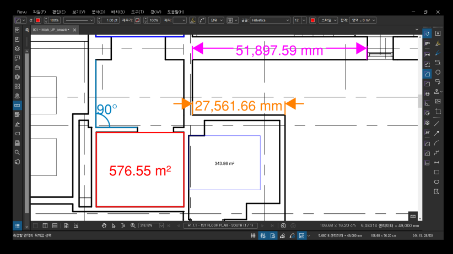The height and width of the screenshot is (254, 453).
Task: Select the Line drawing tool
Action: coord(436,123)
